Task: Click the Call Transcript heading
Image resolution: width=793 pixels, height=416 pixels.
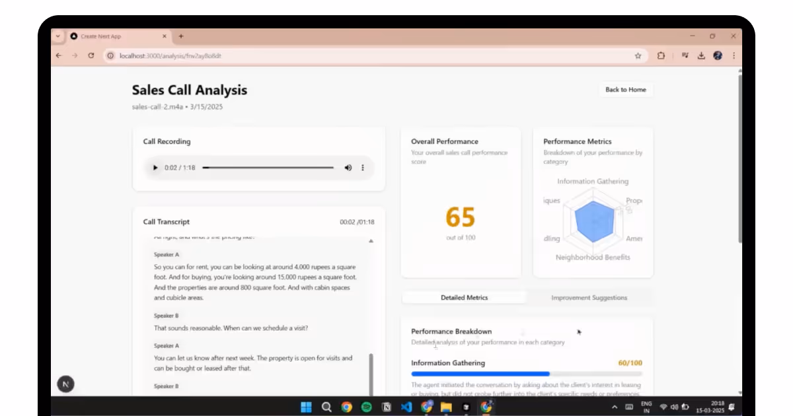Action: tap(166, 222)
